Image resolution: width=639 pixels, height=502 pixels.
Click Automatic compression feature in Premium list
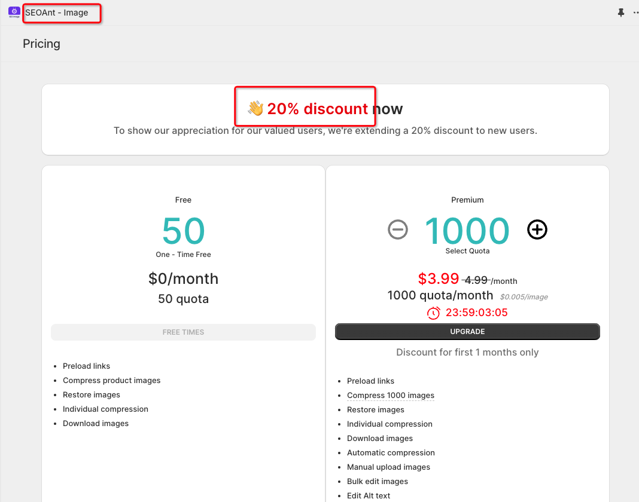coord(391,453)
